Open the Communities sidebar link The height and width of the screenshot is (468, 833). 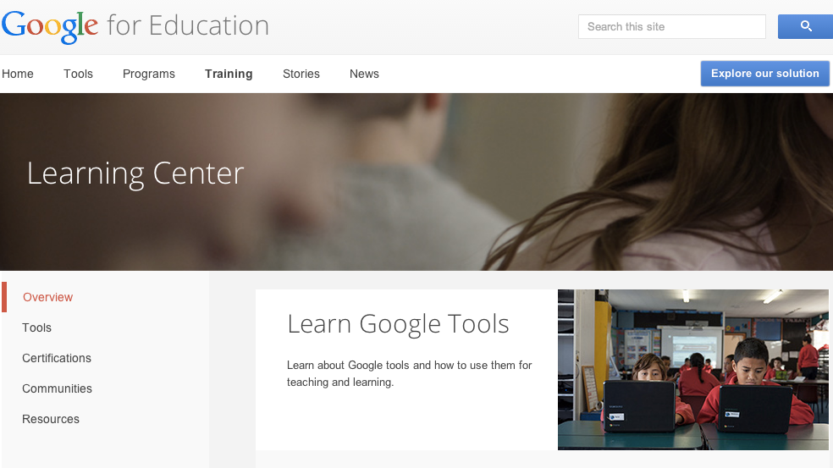[57, 388]
